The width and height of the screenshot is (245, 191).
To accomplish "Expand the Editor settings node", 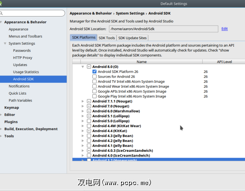I will 1,115.
